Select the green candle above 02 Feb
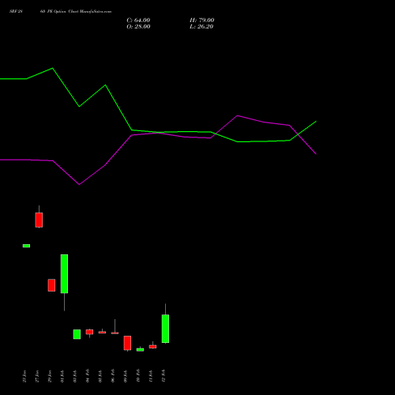 77,334
